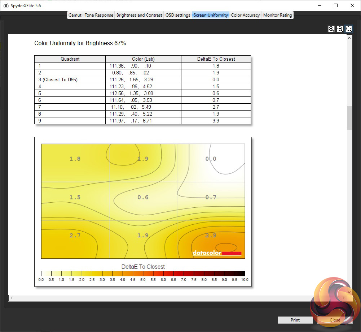The width and height of the screenshot is (361, 332).
Task: Click the '1.5' label on the uniformity map
Action: coord(75,197)
